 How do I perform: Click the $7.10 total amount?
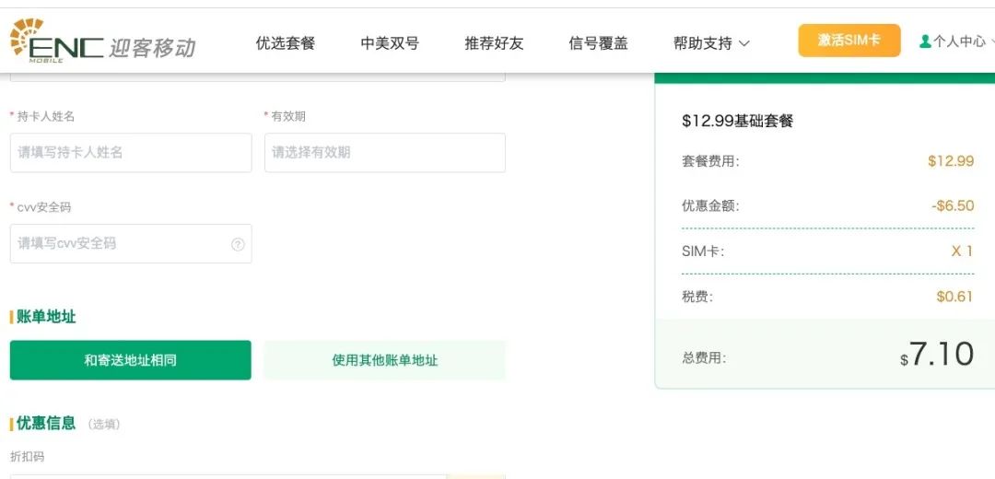pyautogui.click(x=940, y=355)
